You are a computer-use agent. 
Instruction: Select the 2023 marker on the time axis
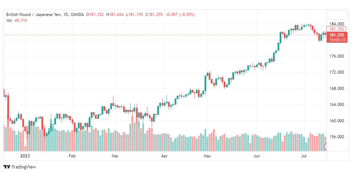[25, 156]
